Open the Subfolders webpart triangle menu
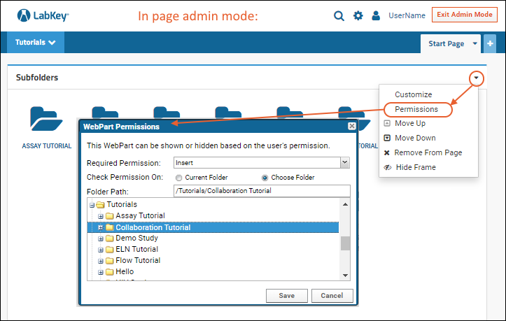This screenshot has width=506, height=321. (x=476, y=78)
